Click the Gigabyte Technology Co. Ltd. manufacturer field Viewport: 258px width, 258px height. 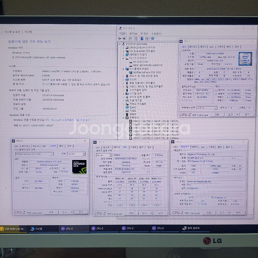pos(215,154)
